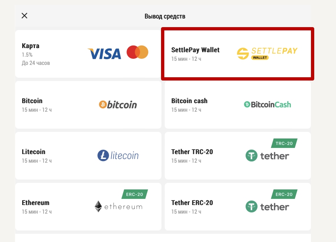Click the orange bitcoin logo
This screenshot has height=242, width=336.
point(118,105)
